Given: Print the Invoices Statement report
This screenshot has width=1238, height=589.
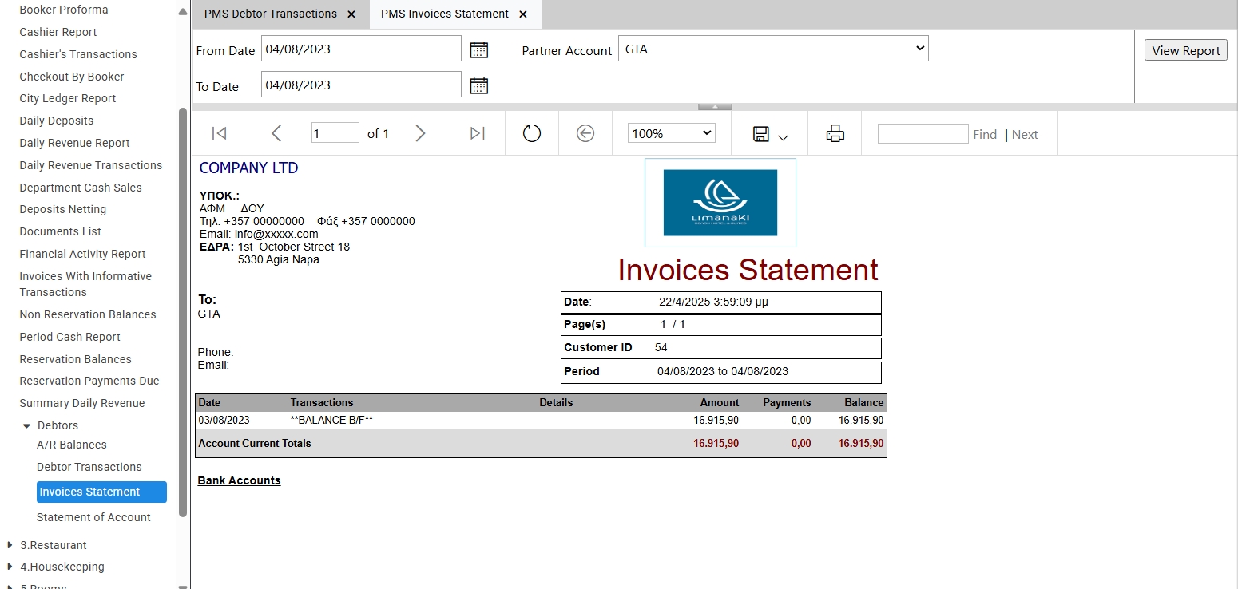Looking at the screenshot, I should click(835, 133).
